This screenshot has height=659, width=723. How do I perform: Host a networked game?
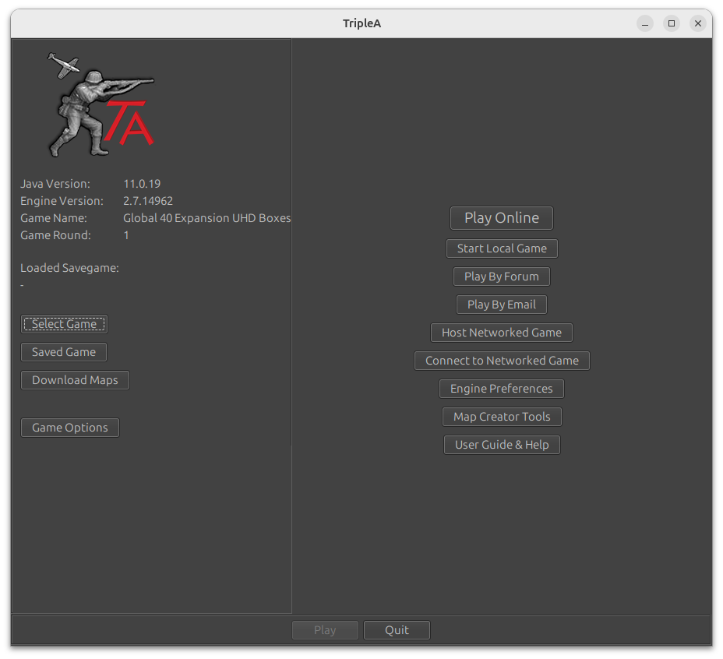[x=501, y=333]
